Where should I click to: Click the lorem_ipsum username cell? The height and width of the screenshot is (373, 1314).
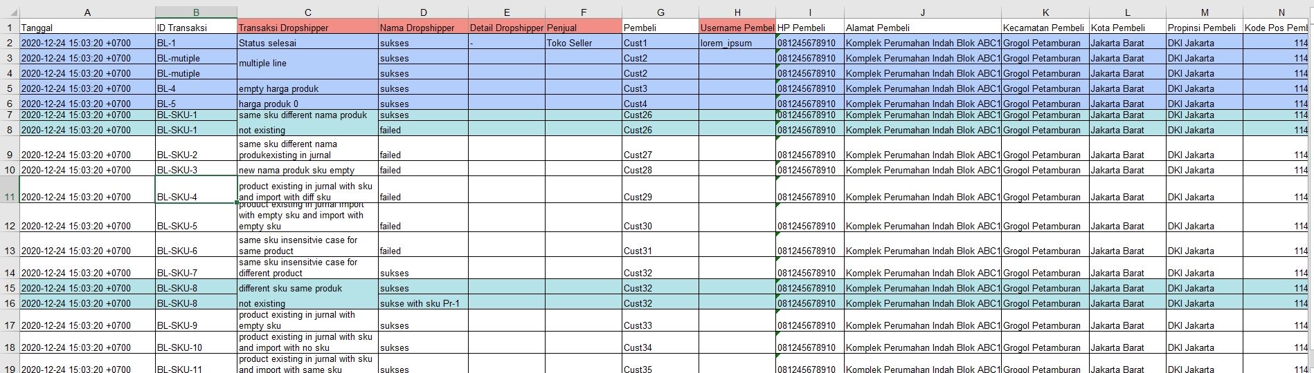coord(737,43)
